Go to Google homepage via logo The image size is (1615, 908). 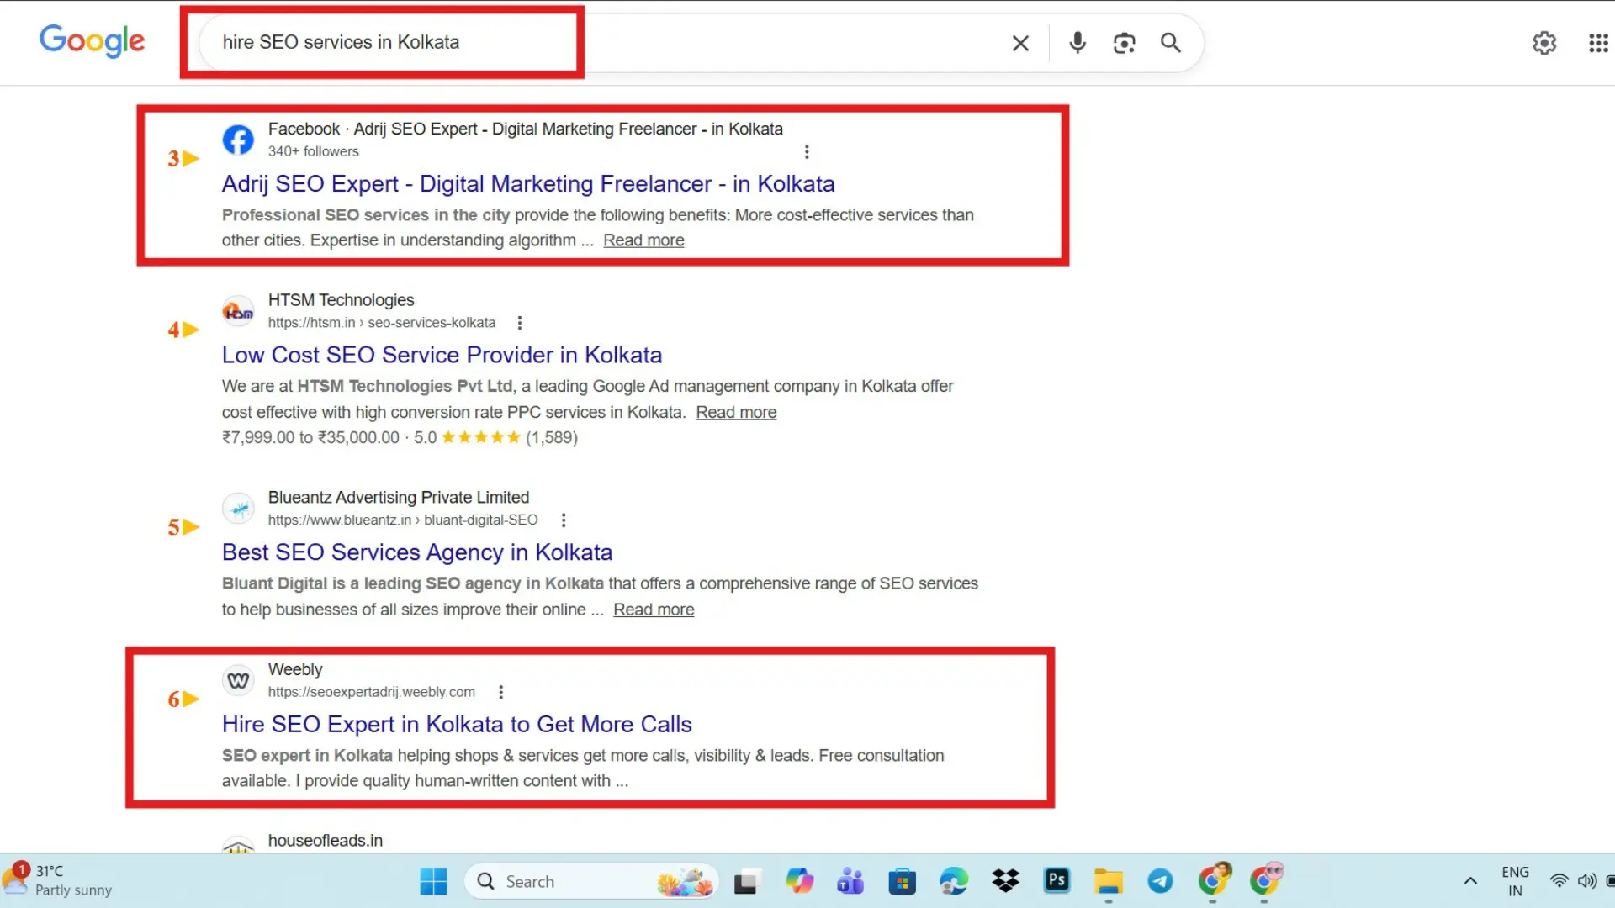tap(93, 41)
